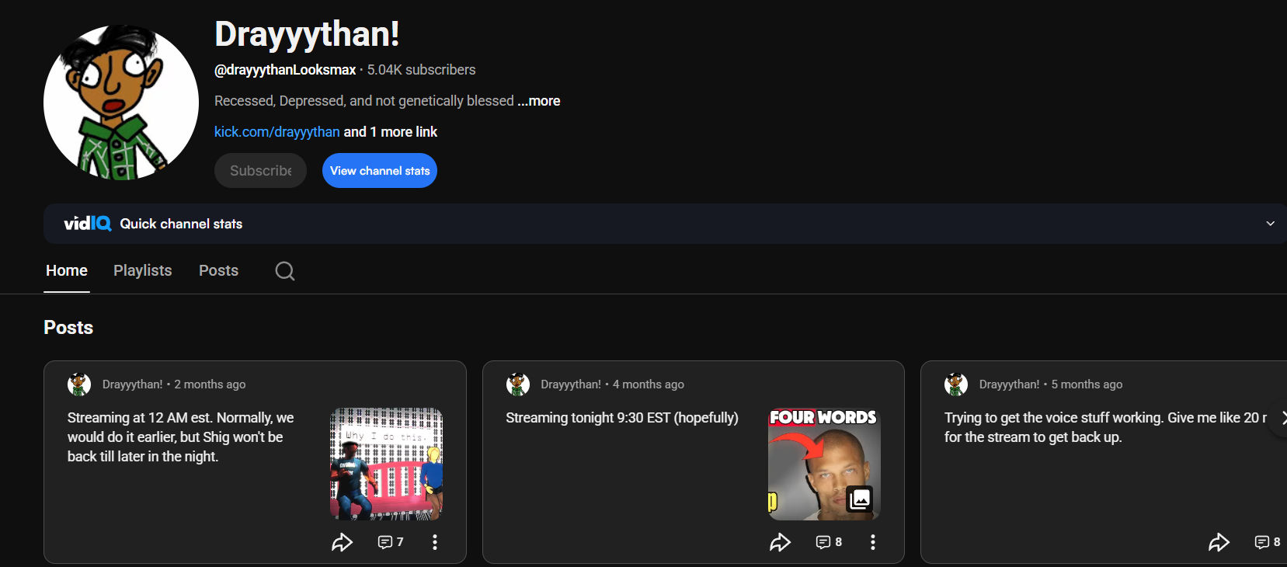Open comments on the 9:30 EST post
The image size is (1287, 567).
coord(828,542)
